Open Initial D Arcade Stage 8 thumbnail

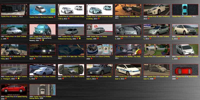point(99,10)
